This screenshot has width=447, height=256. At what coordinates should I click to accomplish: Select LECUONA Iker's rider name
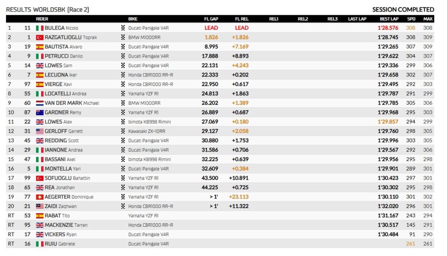(61, 75)
